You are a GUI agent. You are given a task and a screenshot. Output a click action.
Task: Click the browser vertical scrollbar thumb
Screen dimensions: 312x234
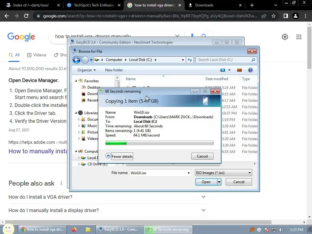click(x=310, y=48)
